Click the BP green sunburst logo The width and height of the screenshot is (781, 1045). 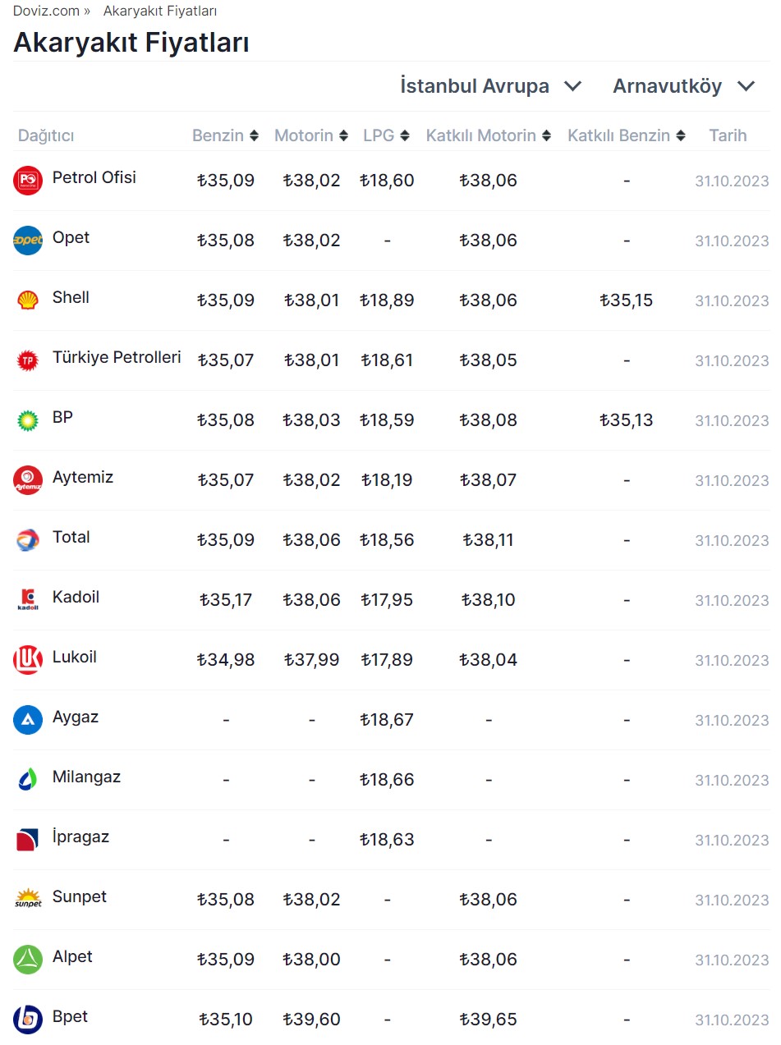point(28,420)
